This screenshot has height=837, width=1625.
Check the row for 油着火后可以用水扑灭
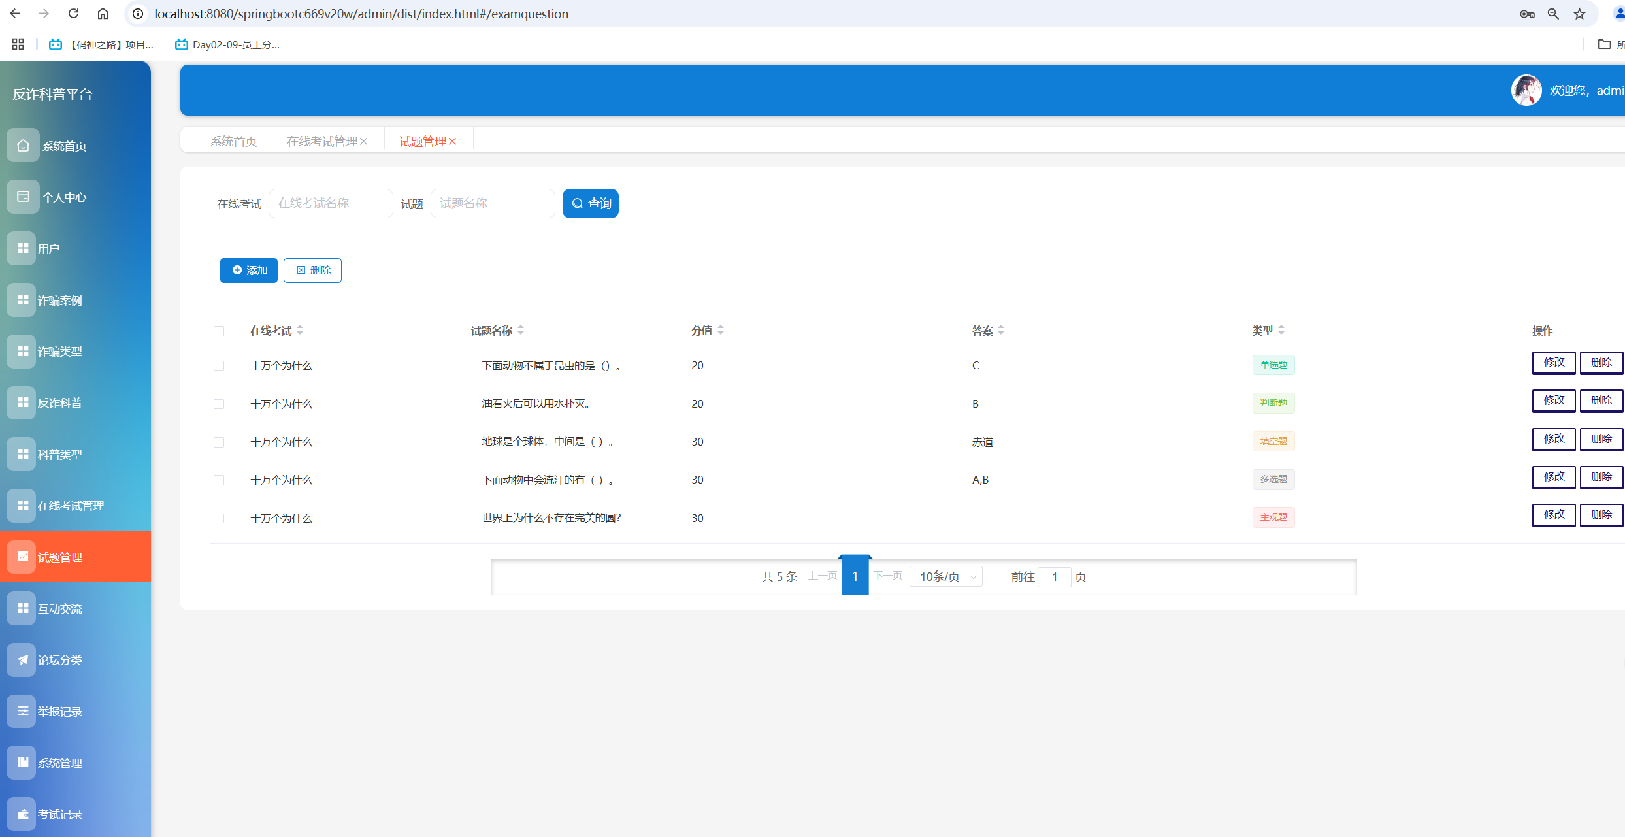pos(219,404)
